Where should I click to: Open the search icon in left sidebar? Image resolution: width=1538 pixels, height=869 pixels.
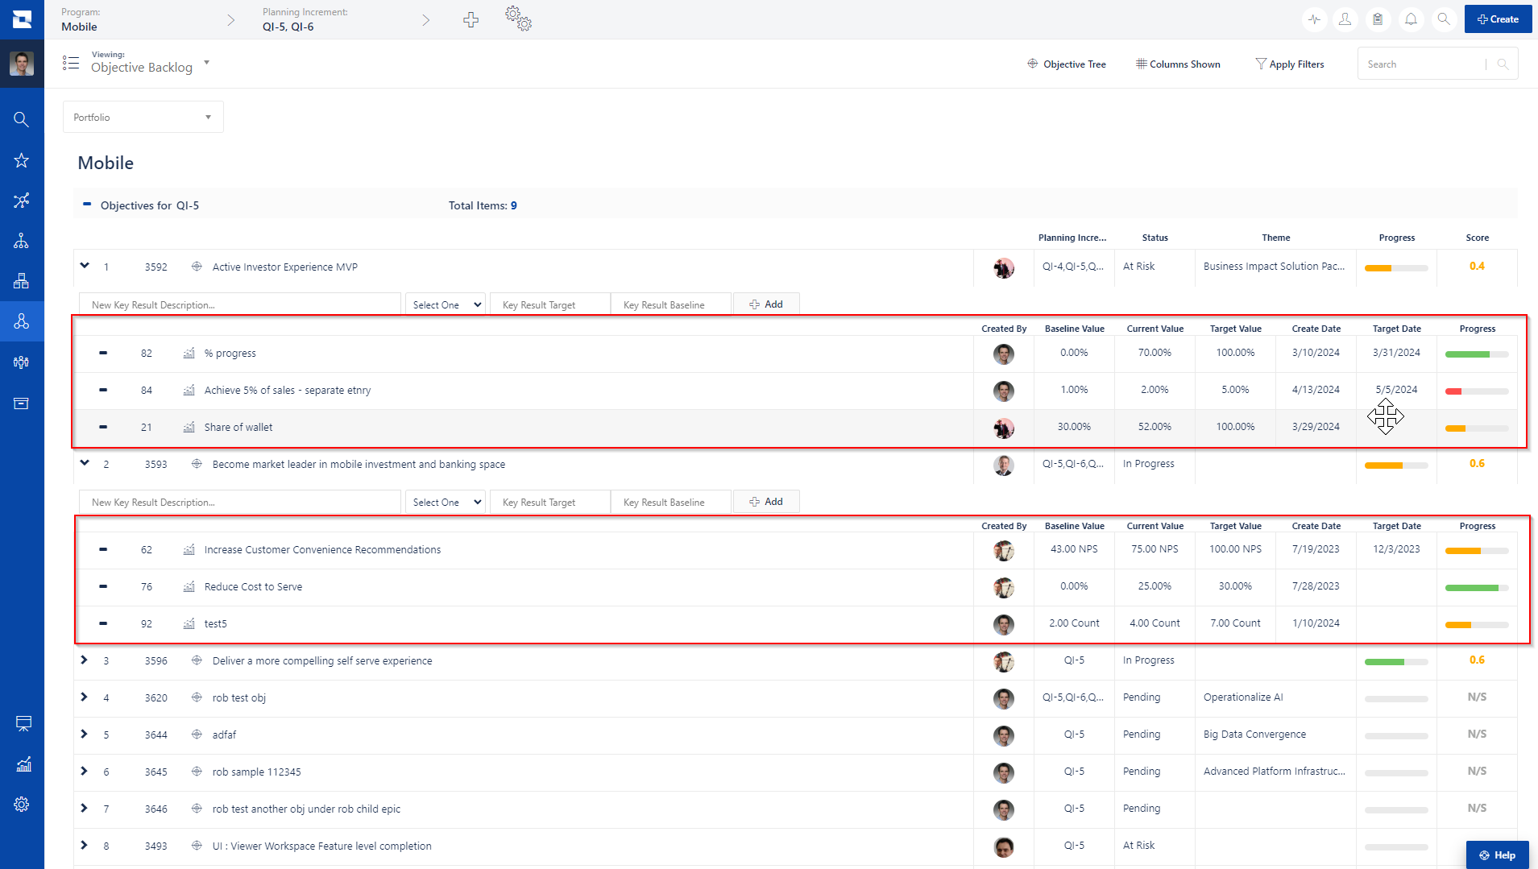pyautogui.click(x=22, y=119)
